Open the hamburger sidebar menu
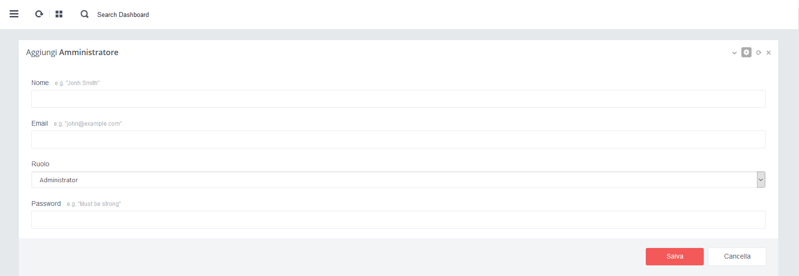This screenshot has height=276, width=799. point(14,14)
